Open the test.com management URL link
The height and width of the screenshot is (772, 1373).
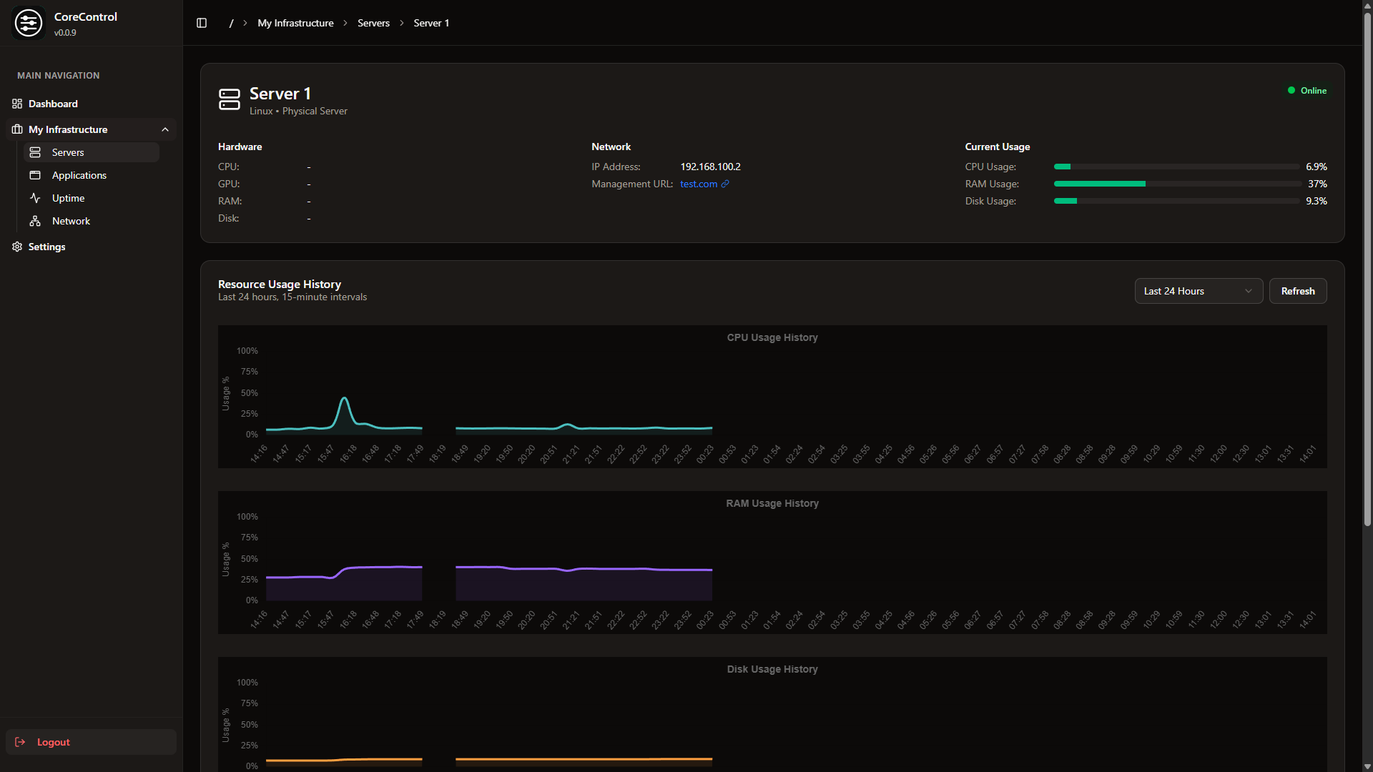(699, 184)
